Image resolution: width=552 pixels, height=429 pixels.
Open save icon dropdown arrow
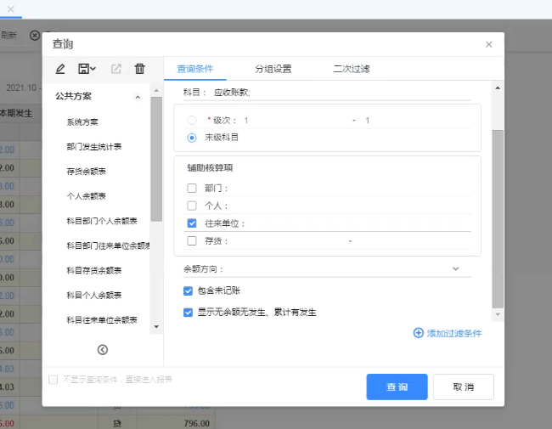93,69
